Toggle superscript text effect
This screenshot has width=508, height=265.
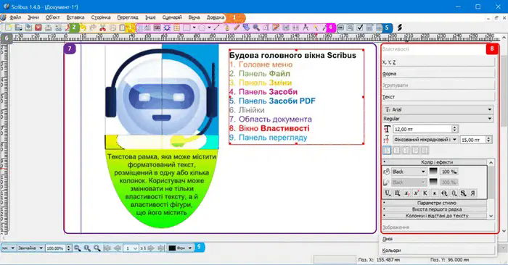coord(417,193)
